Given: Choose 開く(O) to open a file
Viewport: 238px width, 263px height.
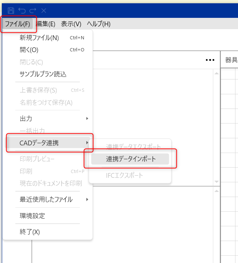Looking at the screenshot, I should click(x=29, y=50).
